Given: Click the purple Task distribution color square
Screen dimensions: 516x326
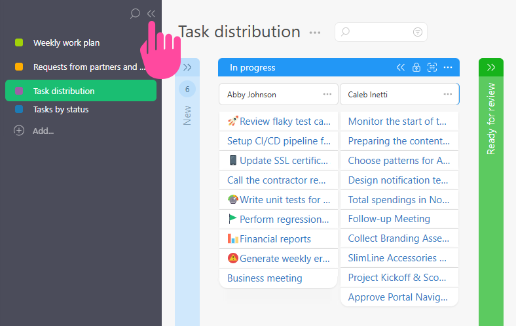Looking at the screenshot, I should pyautogui.click(x=20, y=91).
